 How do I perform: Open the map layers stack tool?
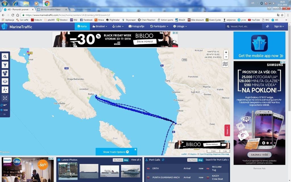tap(5, 82)
